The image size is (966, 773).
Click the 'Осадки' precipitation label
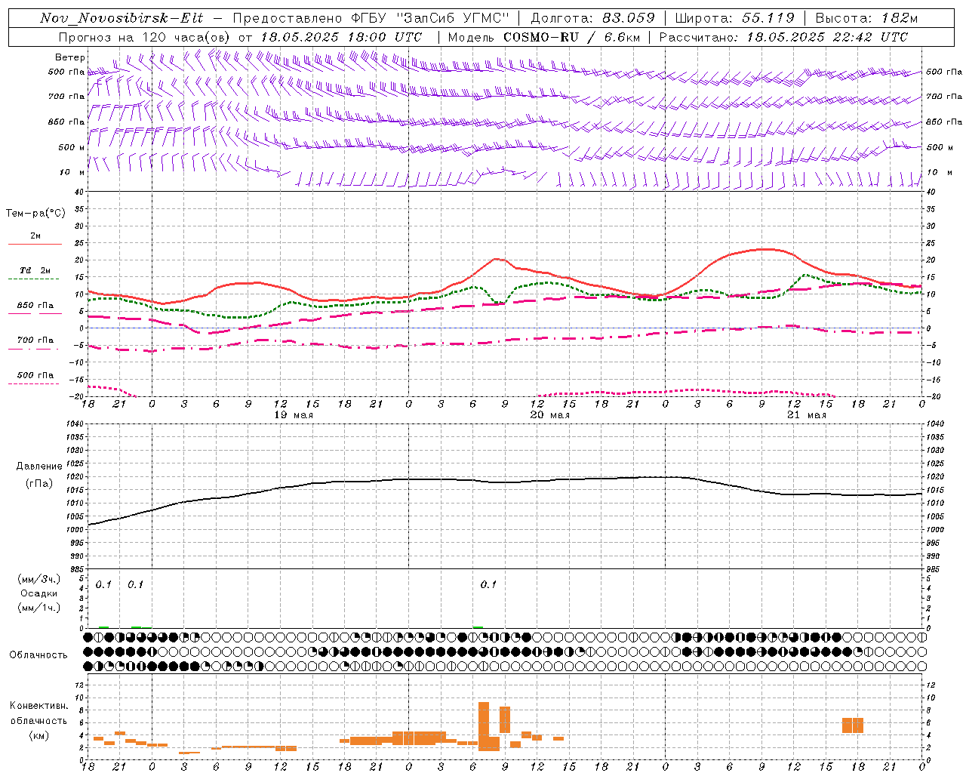[39, 593]
